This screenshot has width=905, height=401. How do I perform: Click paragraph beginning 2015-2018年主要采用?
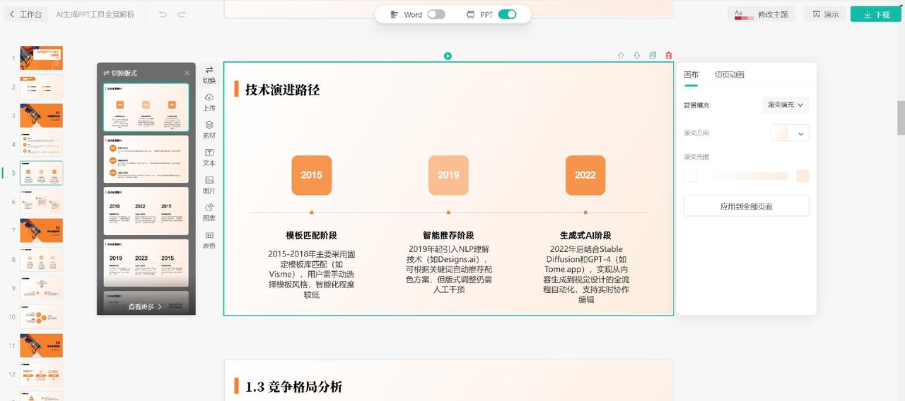tap(311, 274)
